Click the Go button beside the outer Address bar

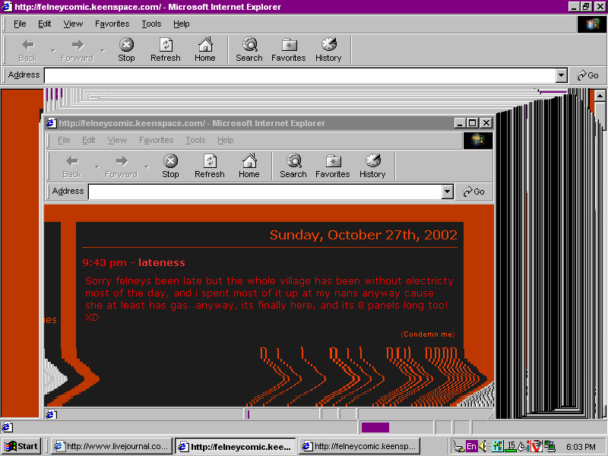click(587, 75)
